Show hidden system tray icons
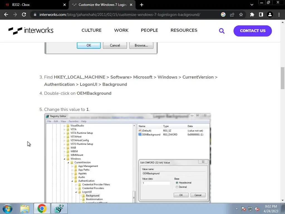The width and height of the screenshot is (285, 214). pos(237,209)
